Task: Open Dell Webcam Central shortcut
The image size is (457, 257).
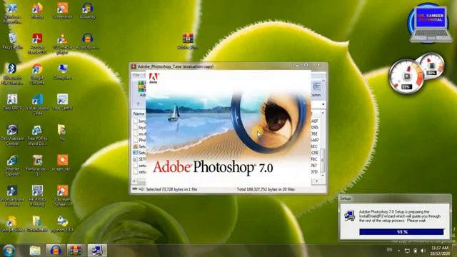Action: (x=12, y=135)
